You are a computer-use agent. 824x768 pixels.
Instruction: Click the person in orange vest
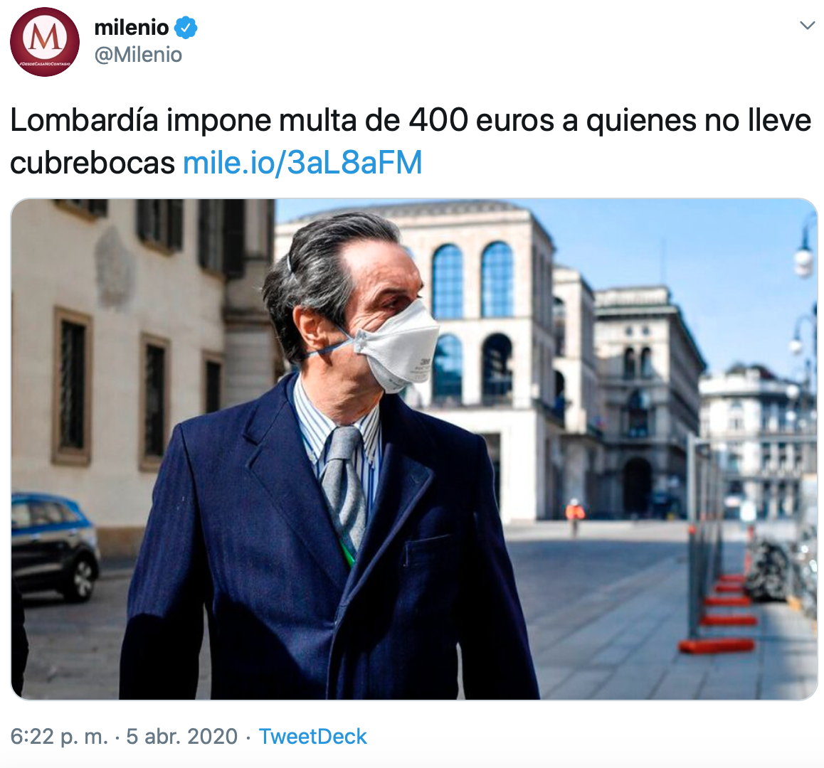point(574,516)
